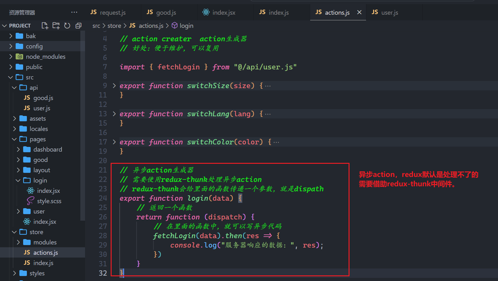Switch to the request.js tab

(x=113, y=12)
